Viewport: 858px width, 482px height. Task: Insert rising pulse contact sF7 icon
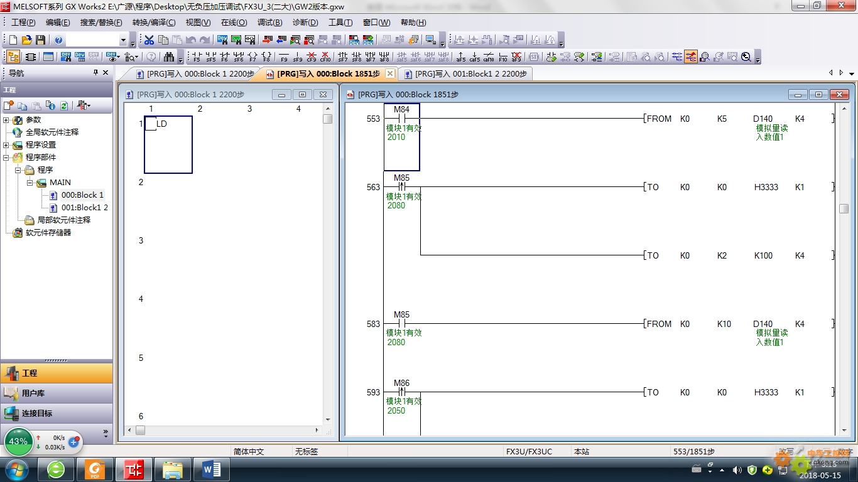tap(343, 57)
